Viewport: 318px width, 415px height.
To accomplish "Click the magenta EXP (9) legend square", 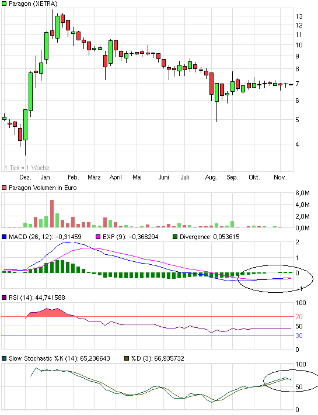I will tap(98, 237).
